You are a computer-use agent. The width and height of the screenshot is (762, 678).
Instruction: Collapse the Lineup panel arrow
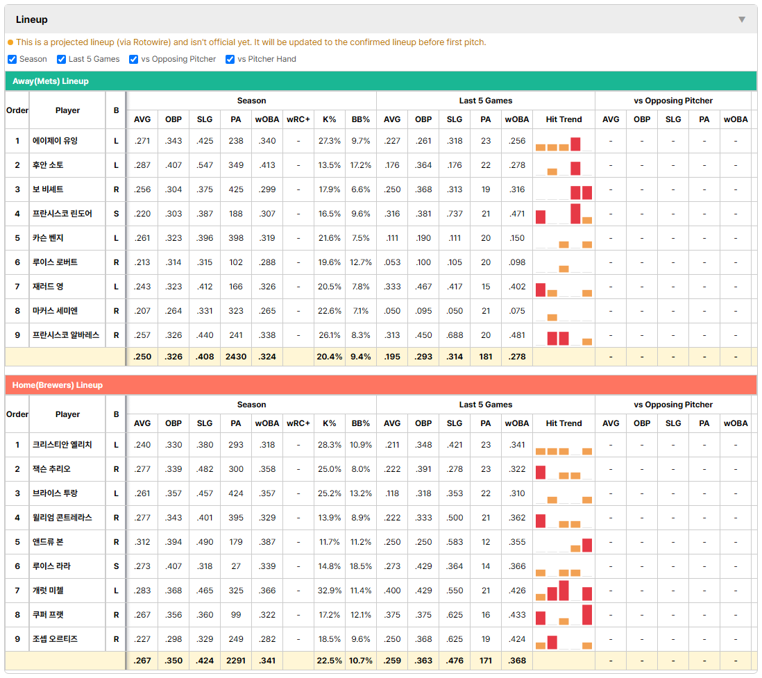tap(742, 19)
